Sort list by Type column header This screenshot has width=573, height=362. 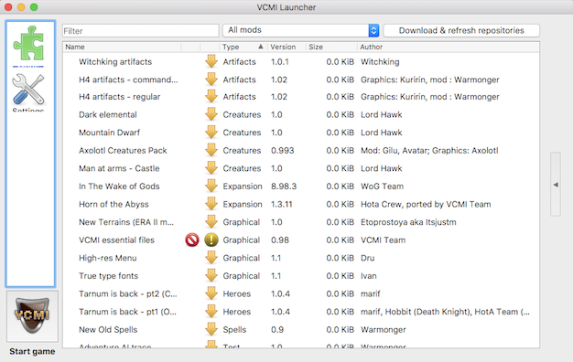[243, 47]
